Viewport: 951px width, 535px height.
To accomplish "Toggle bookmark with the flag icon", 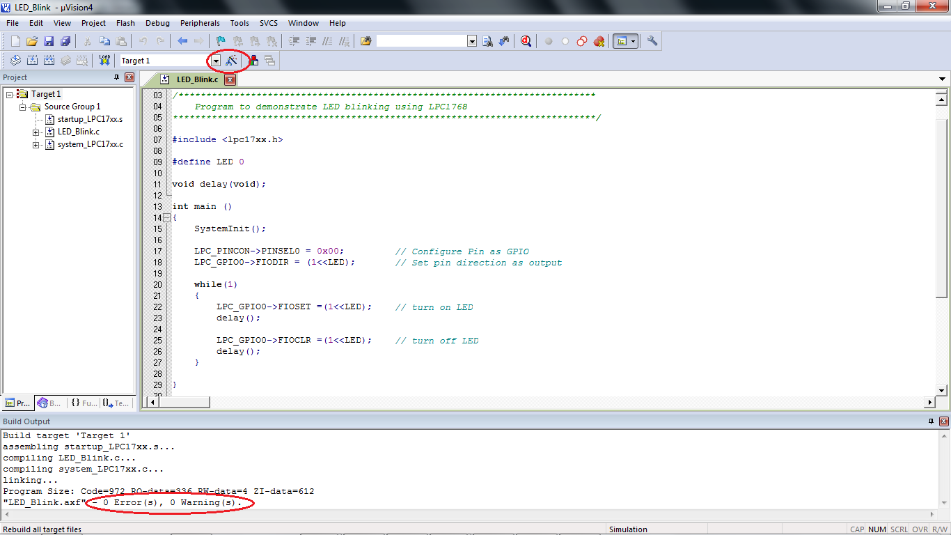I will tap(221, 42).
